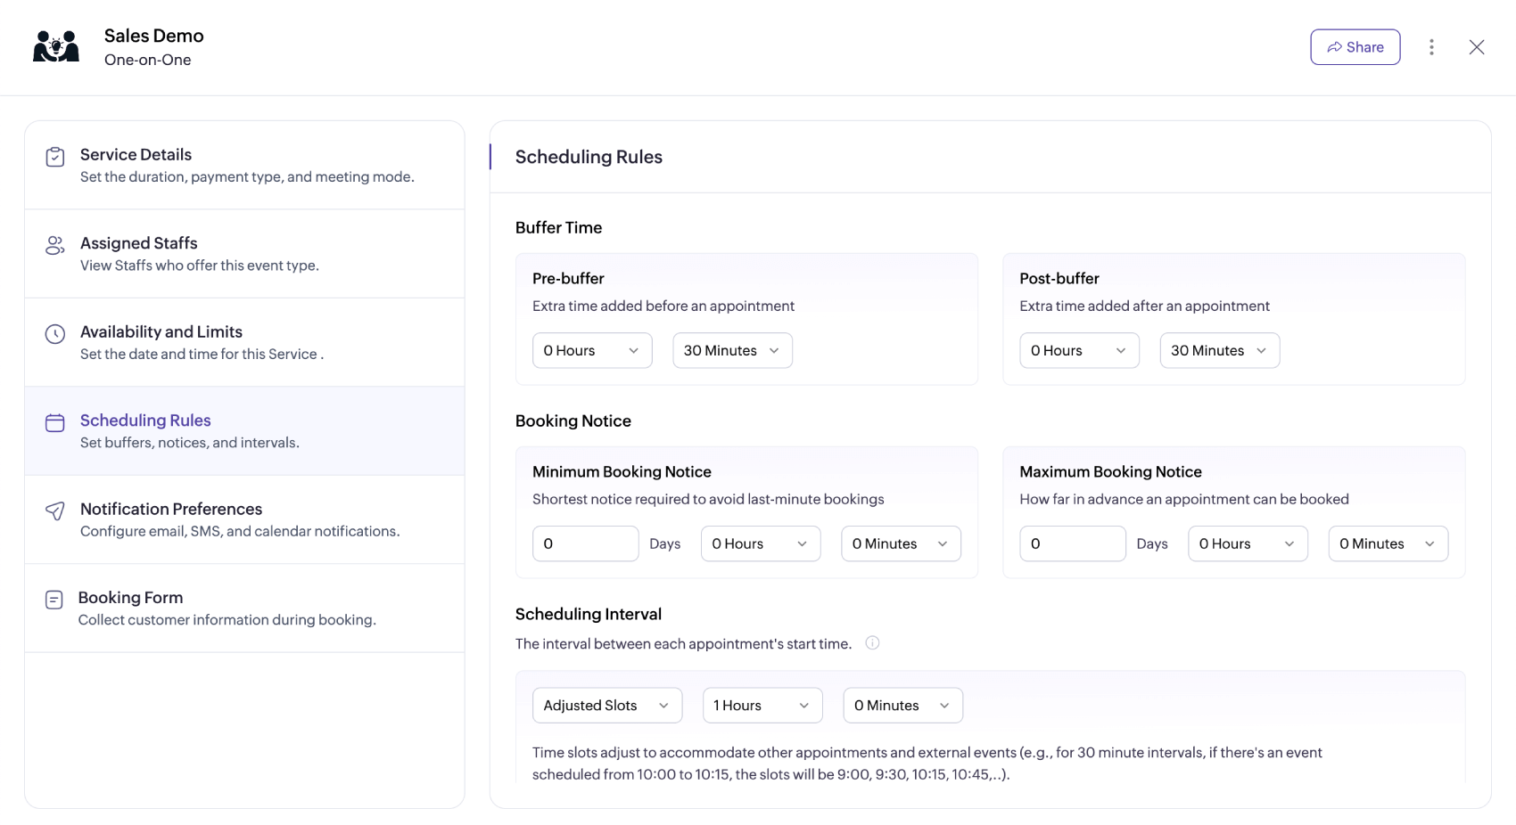Viewport: 1516px width, 825px height.
Task: Select the Service Details clipboard icon
Action: (x=54, y=155)
